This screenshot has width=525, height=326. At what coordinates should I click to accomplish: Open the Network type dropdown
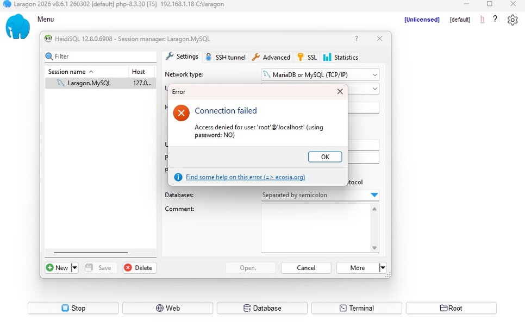375,74
